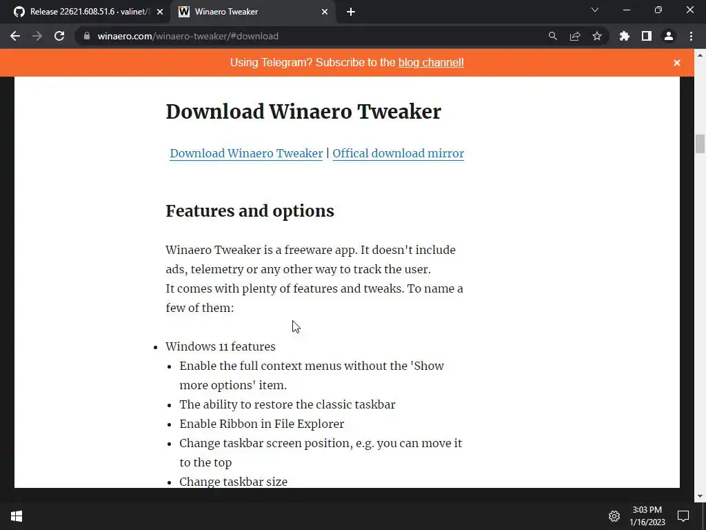The image size is (706, 530).
Task: Click scrollbar up arrow
Action: pos(700,55)
